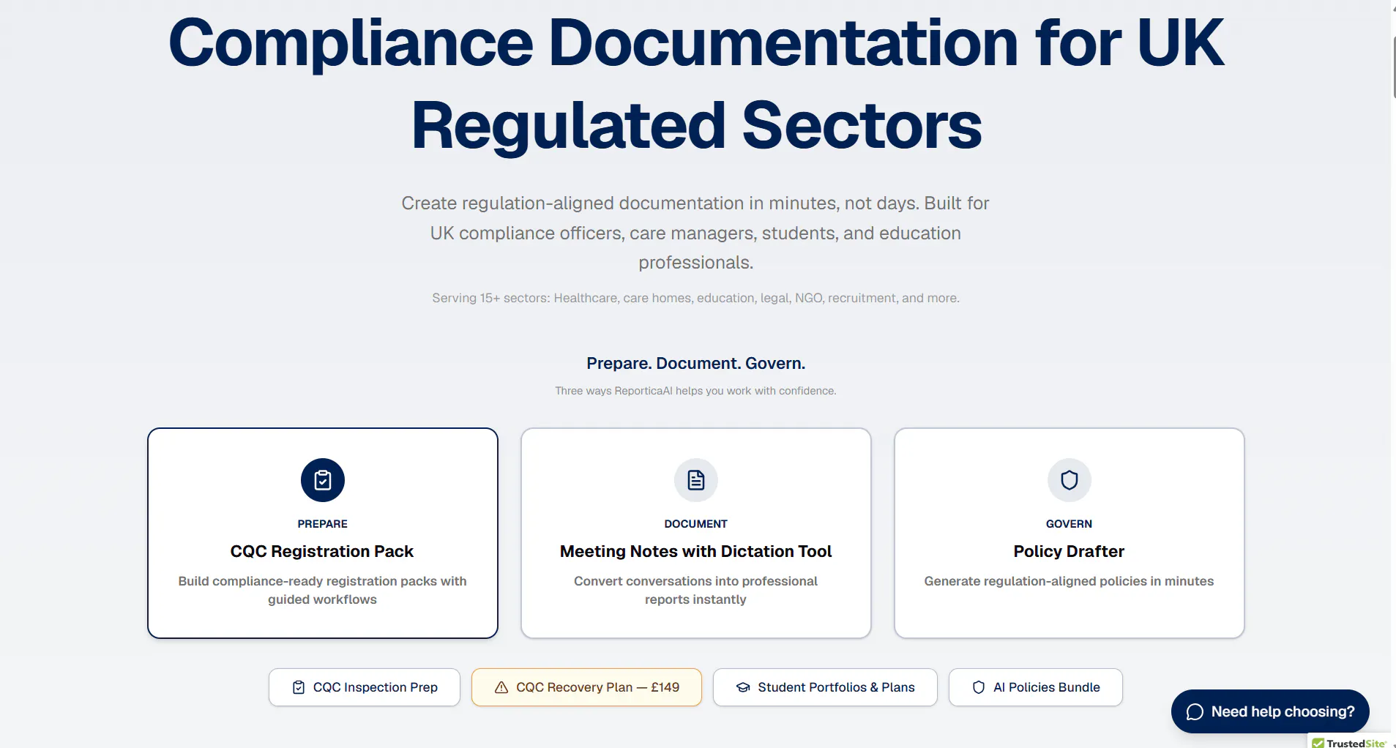Click the shield icon in the Govern card
This screenshot has height=748, width=1396.
click(1070, 480)
